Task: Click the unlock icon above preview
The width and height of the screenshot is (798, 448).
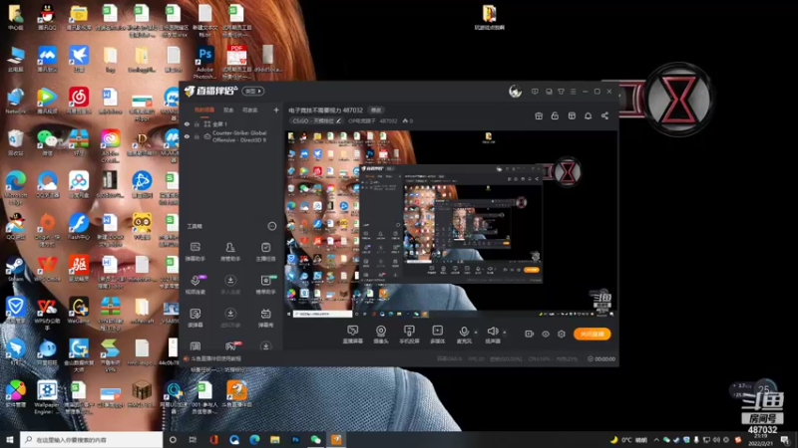Action: click(555, 115)
